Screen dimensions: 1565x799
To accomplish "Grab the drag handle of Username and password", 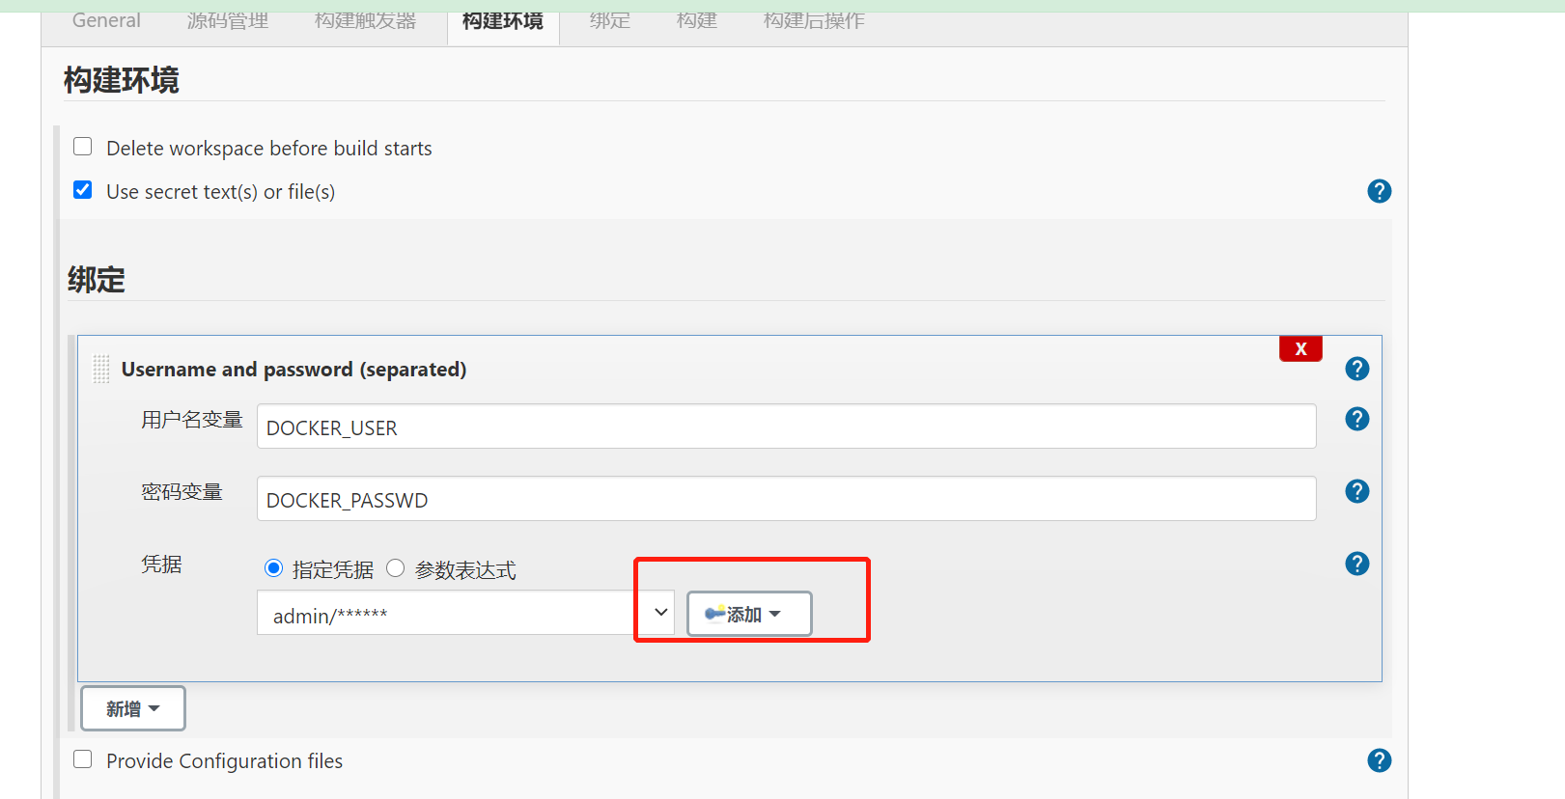I will (x=100, y=369).
